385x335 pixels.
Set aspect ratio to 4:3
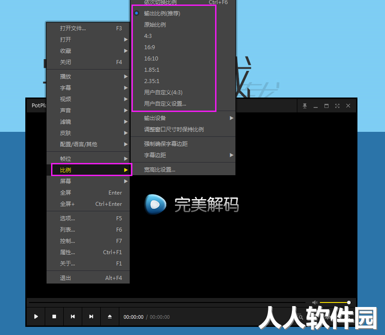click(183, 36)
